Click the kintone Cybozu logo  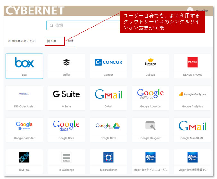coord(150,62)
